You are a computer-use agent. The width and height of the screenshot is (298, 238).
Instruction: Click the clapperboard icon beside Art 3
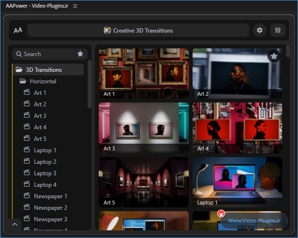click(27, 115)
